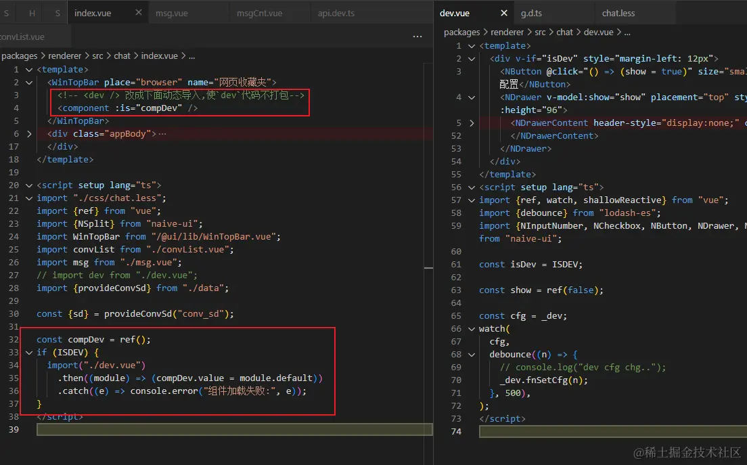Image resolution: width=747 pixels, height=465 pixels.
Task: Close the dev.vue tab
Action: click(x=504, y=13)
